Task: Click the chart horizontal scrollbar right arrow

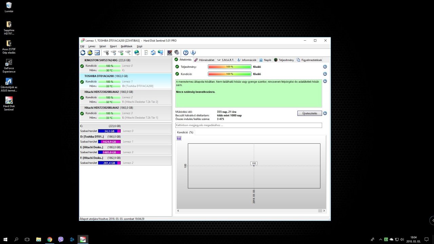Action: 324,211
